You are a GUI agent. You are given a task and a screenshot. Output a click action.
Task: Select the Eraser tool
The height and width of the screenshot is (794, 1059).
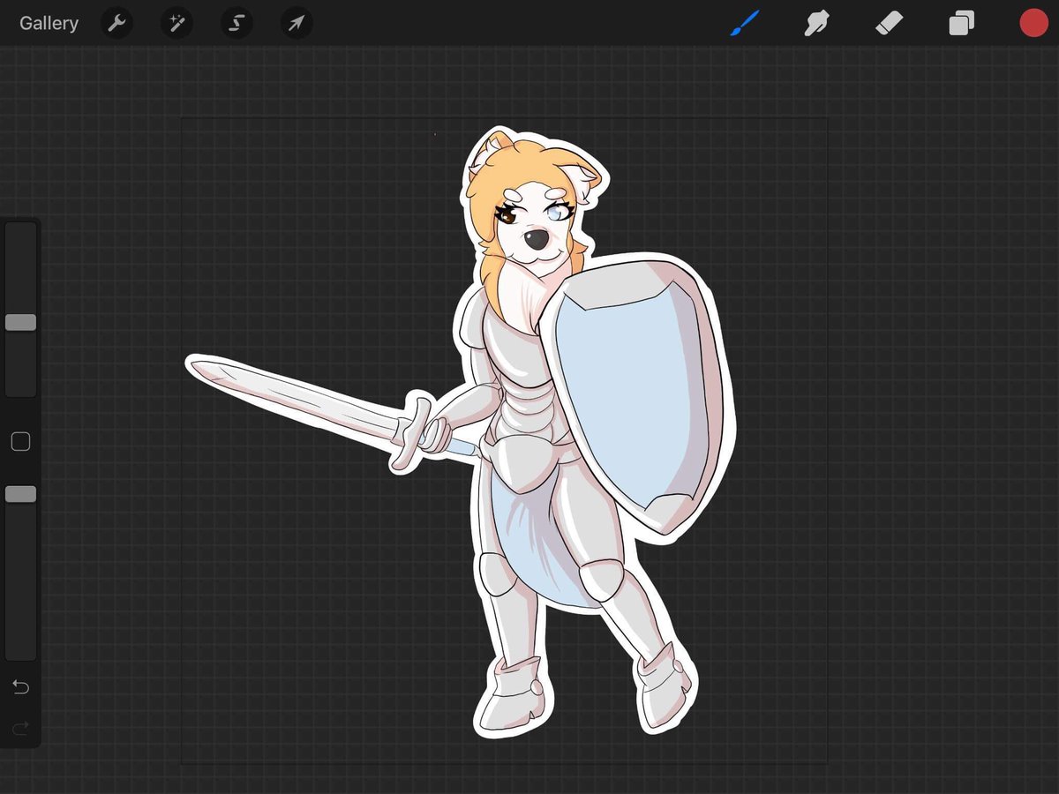point(889,23)
